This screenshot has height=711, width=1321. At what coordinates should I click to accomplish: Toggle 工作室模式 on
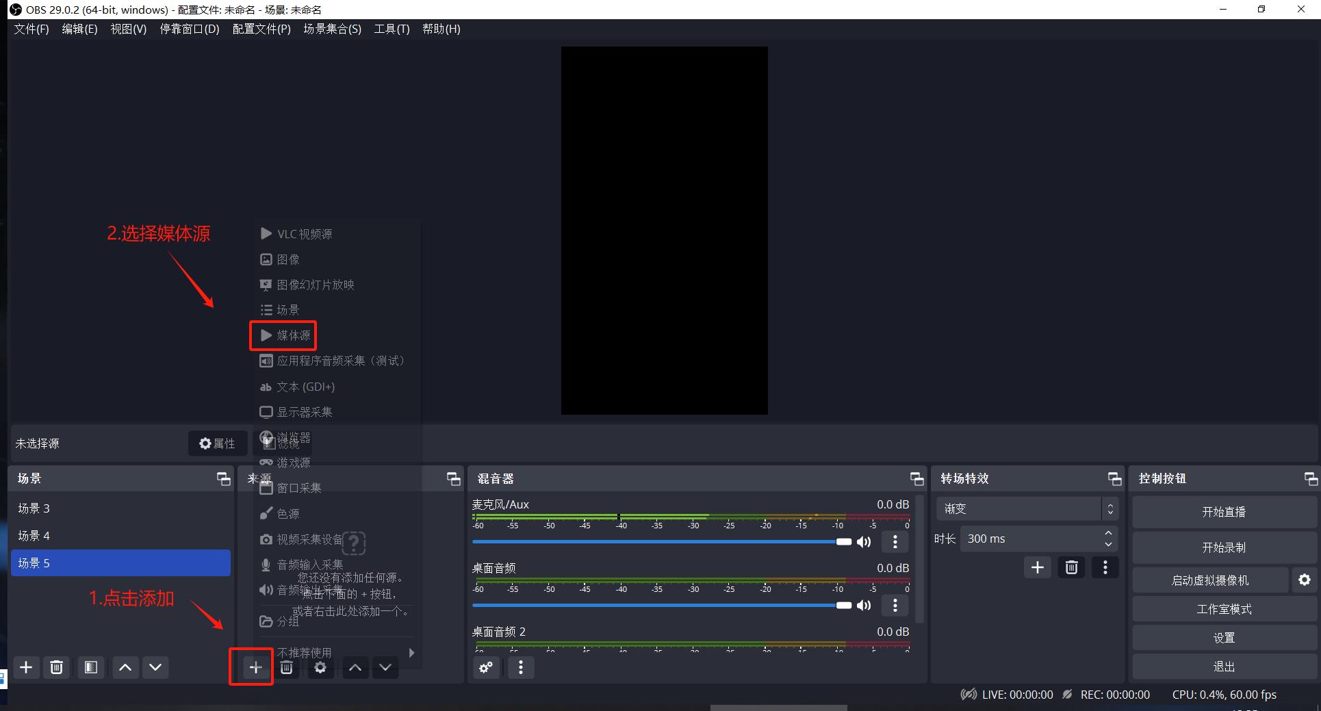(x=1224, y=608)
